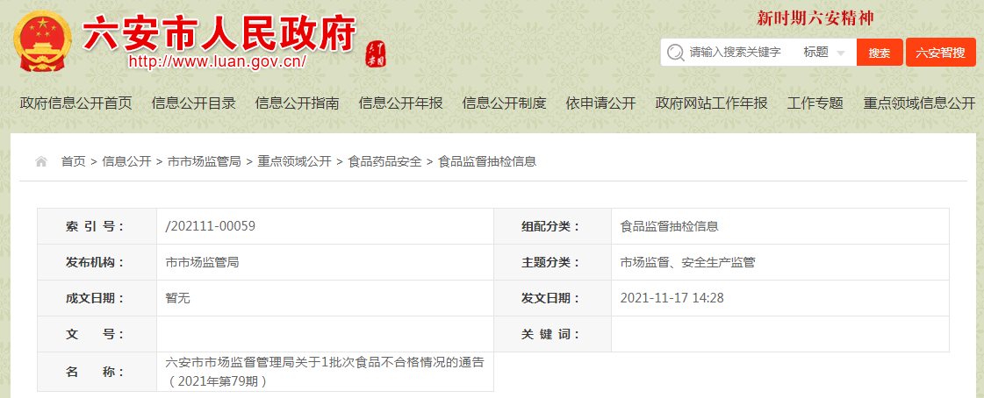
Task: Open 信息公开制度 menu item
Action: (505, 103)
